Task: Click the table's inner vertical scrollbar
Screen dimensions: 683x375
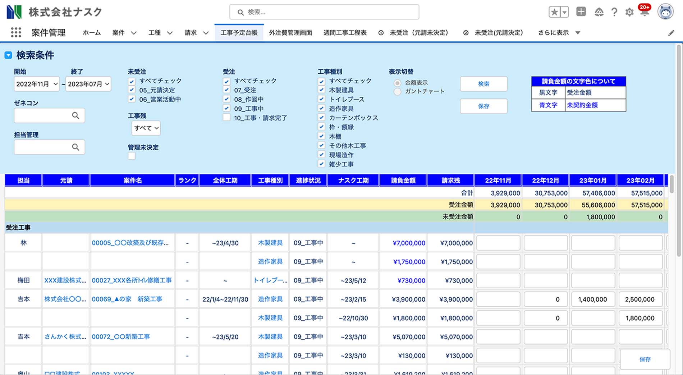Action: (671, 184)
